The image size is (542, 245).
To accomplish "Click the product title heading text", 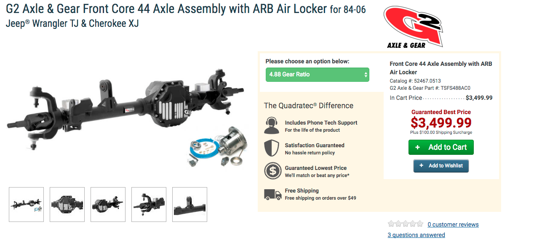I will (x=166, y=9).
